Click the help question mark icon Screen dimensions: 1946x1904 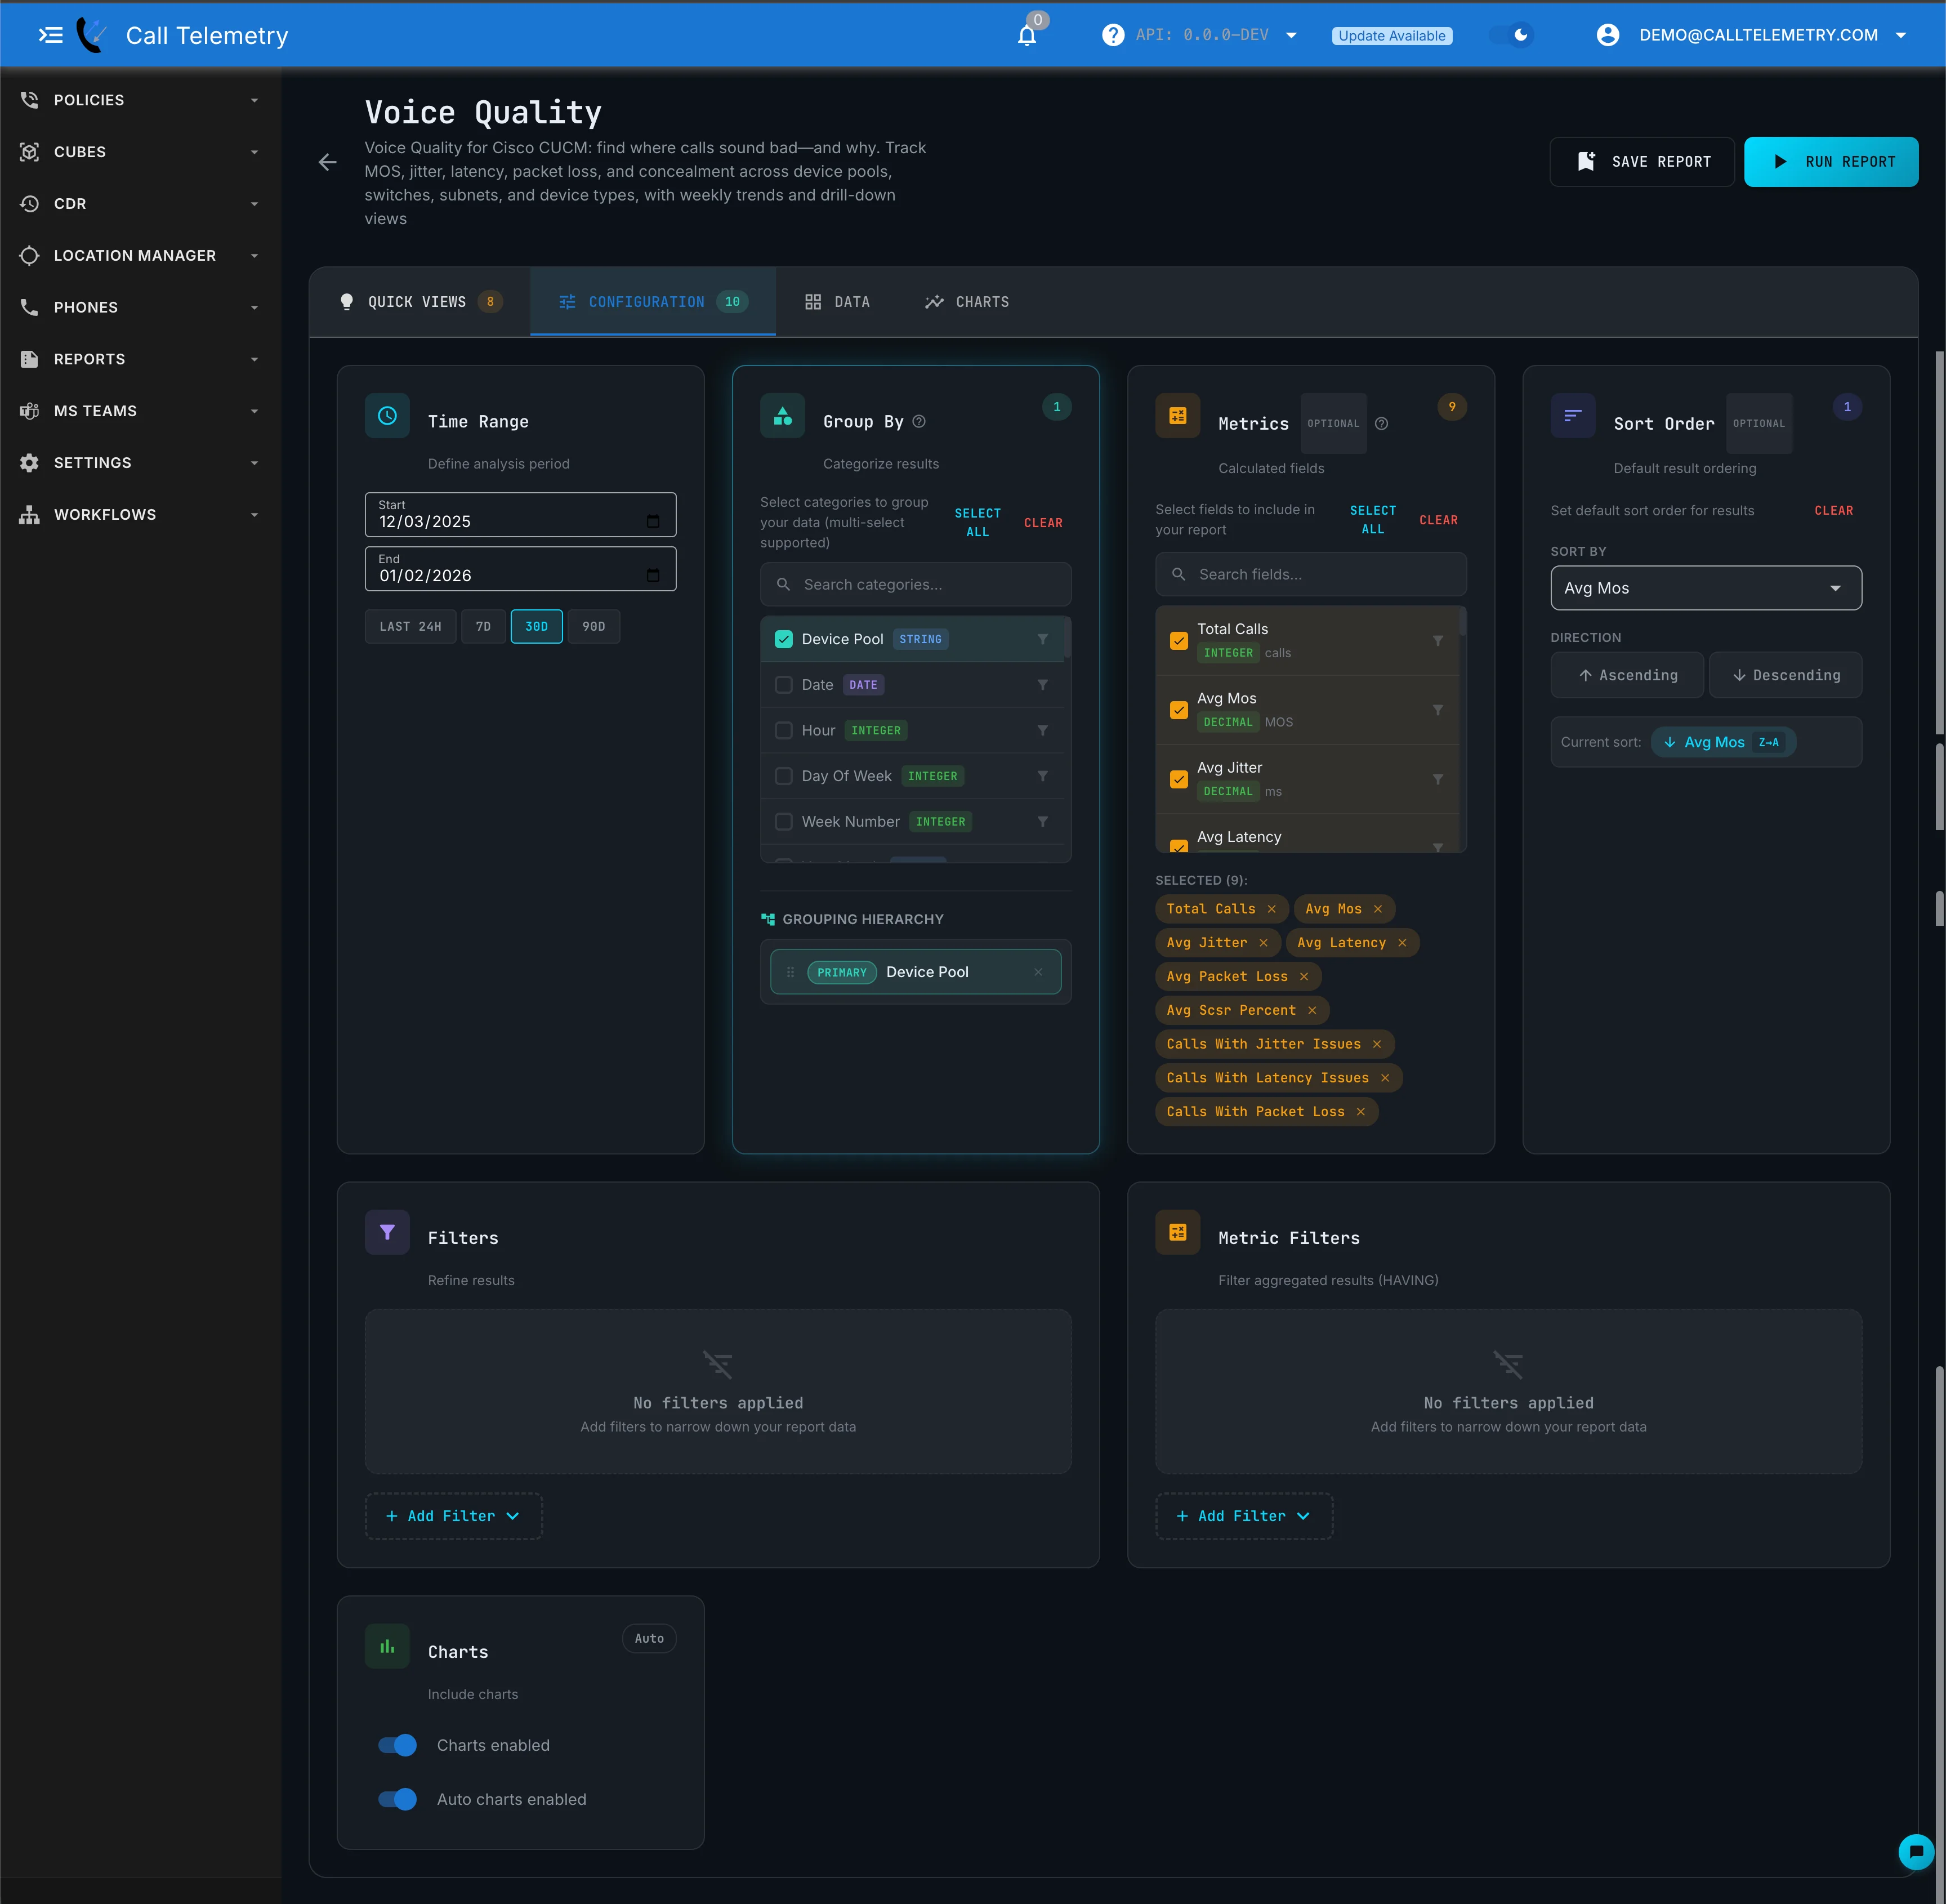[1113, 35]
